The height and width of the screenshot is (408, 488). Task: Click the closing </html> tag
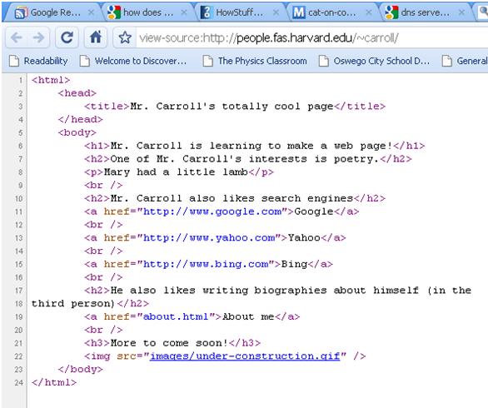pos(54,382)
